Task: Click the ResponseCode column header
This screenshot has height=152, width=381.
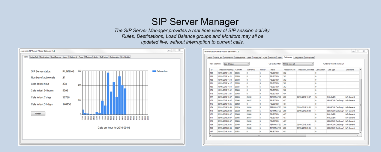Action: [289, 70]
